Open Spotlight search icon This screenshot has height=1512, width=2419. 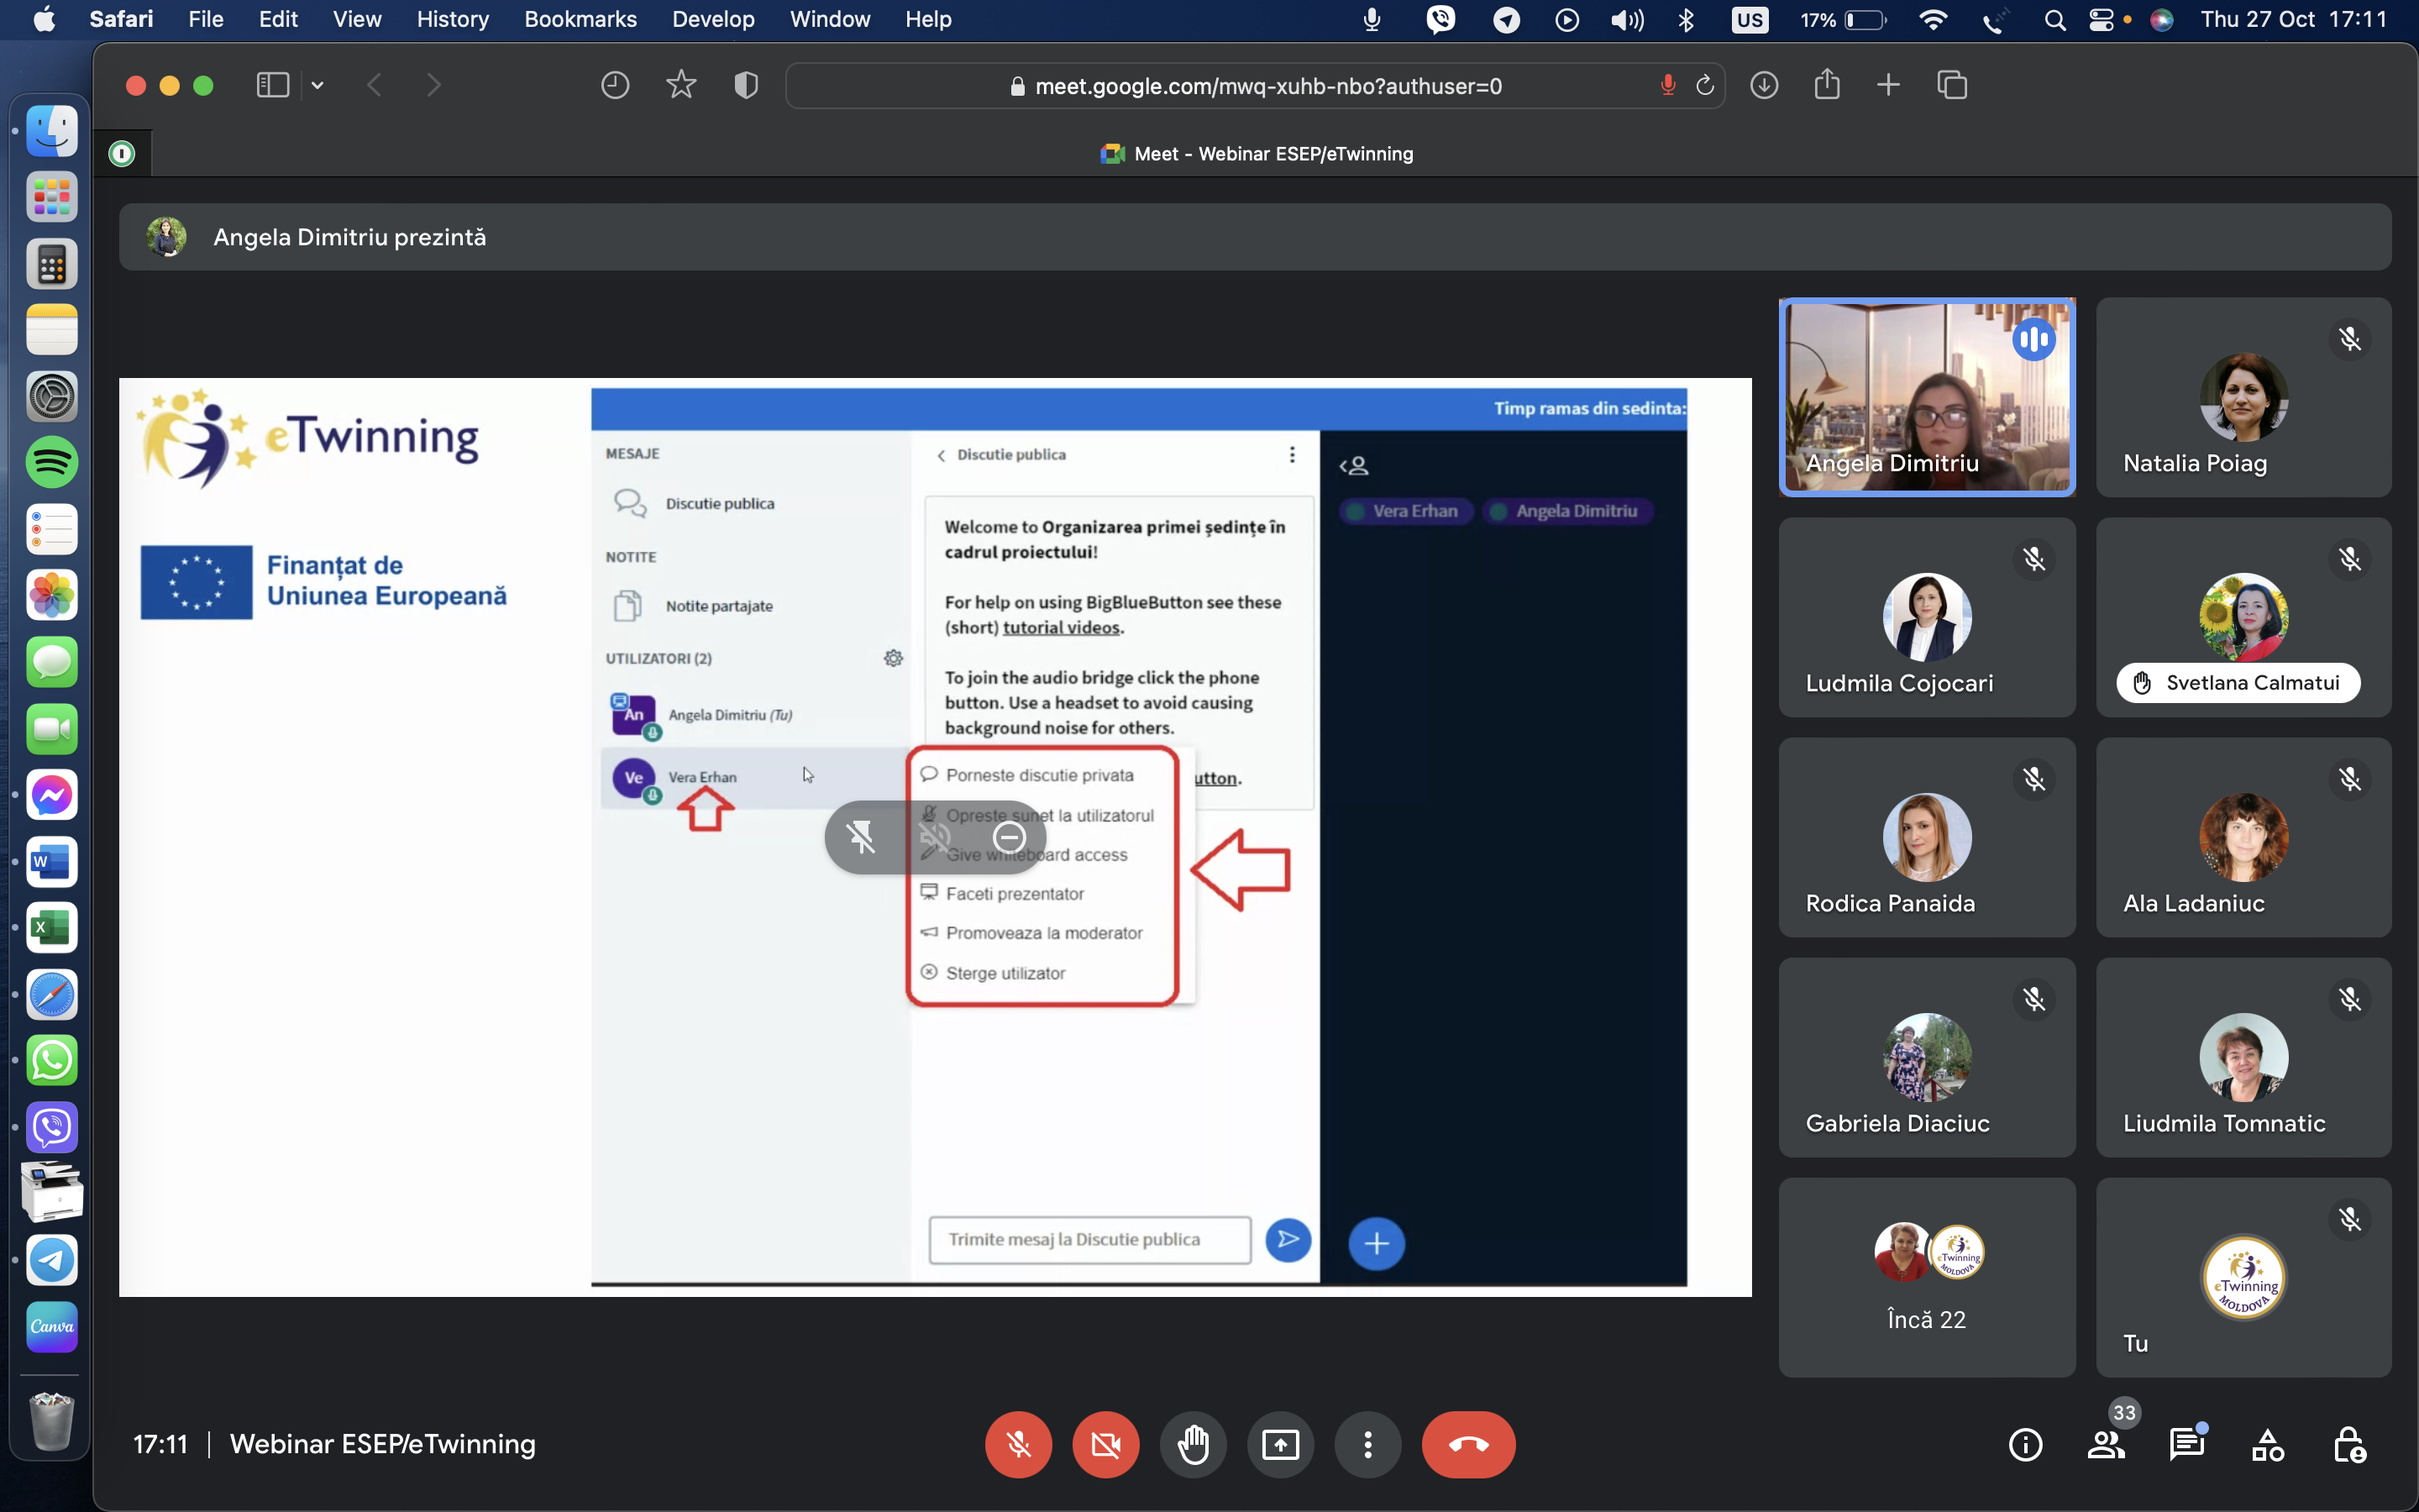point(2054,19)
